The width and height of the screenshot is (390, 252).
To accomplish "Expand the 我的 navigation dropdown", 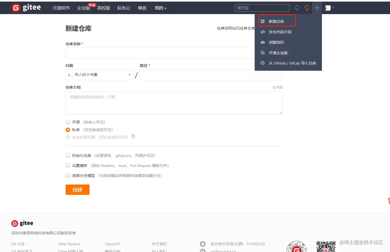I will pos(161,8).
